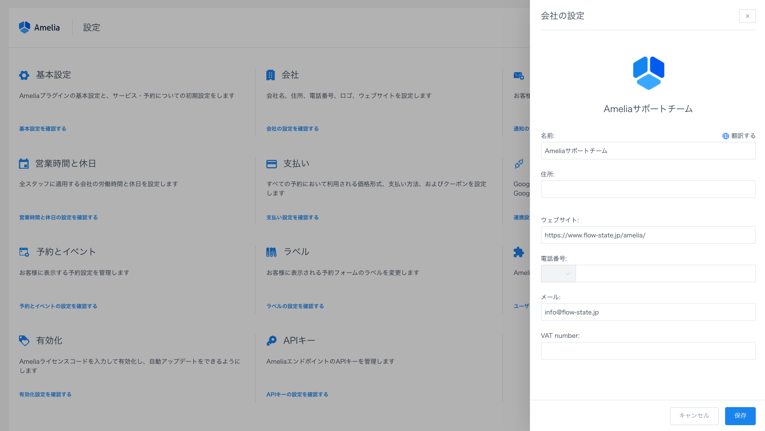The height and width of the screenshot is (431, 765).
Task: Click the building icon beside 会社
Action: [271, 75]
